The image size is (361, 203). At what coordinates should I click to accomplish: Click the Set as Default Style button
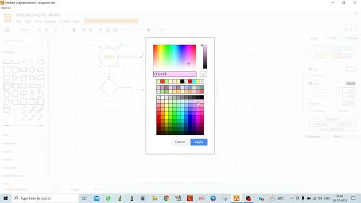point(332,129)
